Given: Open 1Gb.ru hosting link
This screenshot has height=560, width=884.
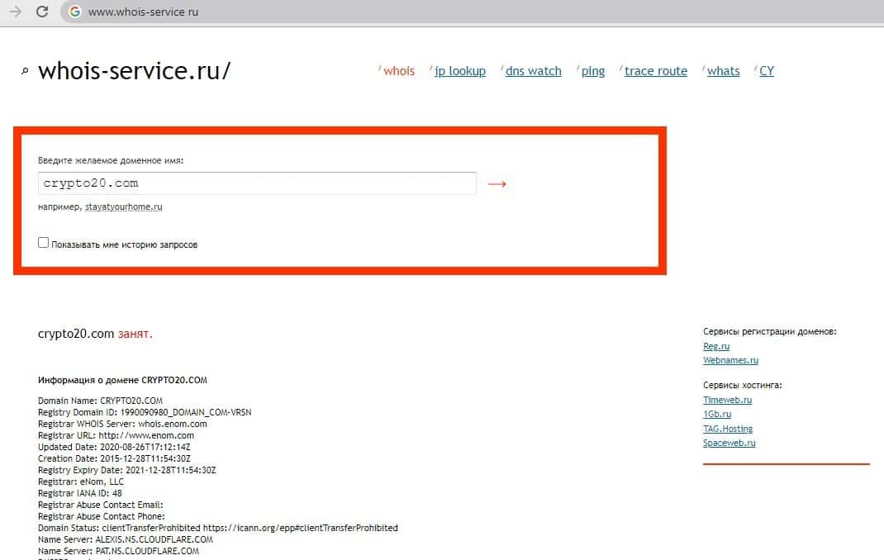Looking at the screenshot, I should [x=717, y=414].
